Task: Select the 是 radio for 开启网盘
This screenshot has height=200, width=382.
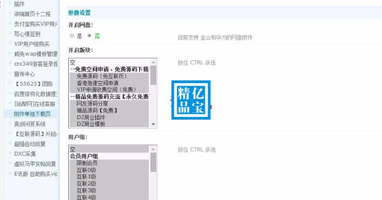Action: tap(72, 36)
